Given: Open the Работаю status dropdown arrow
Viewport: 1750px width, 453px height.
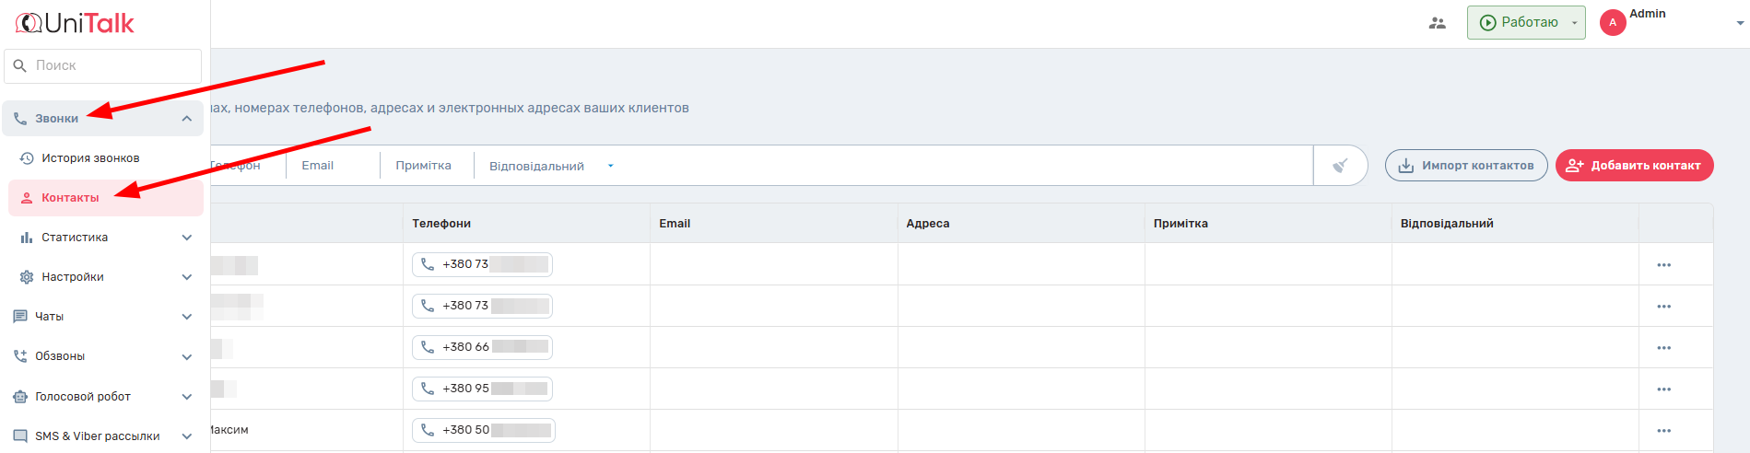Looking at the screenshot, I should pyautogui.click(x=1574, y=23).
